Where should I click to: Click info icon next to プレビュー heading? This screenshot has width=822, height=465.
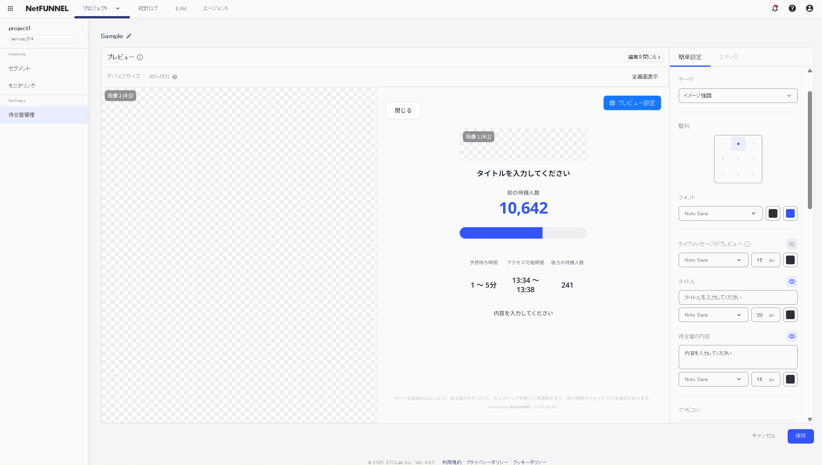(x=140, y=57)
